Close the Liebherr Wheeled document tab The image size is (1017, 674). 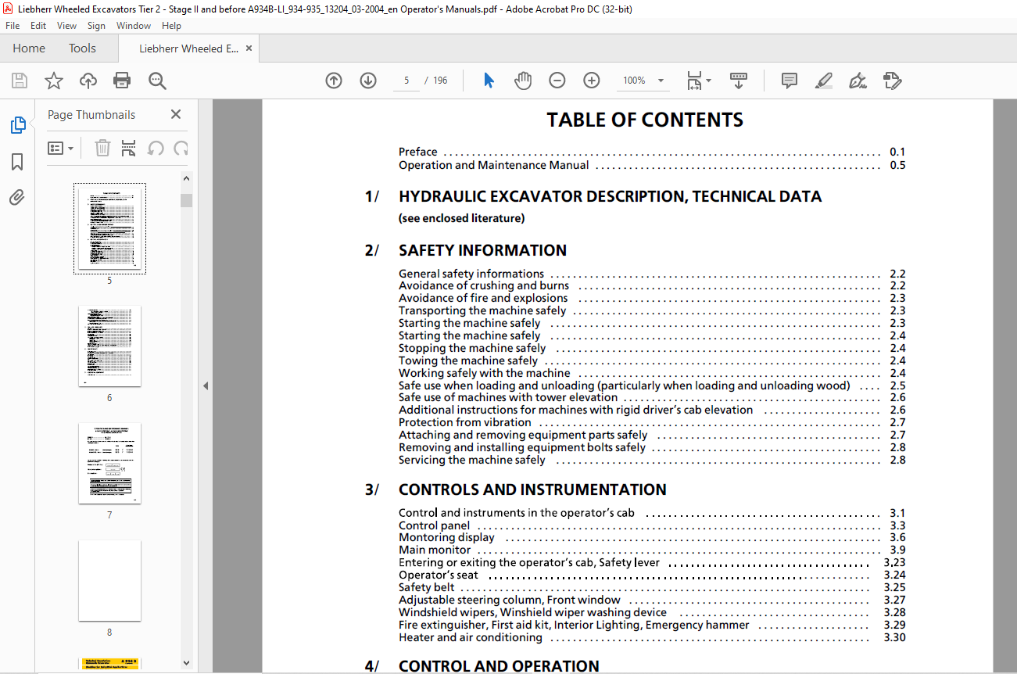pos(249,48)
